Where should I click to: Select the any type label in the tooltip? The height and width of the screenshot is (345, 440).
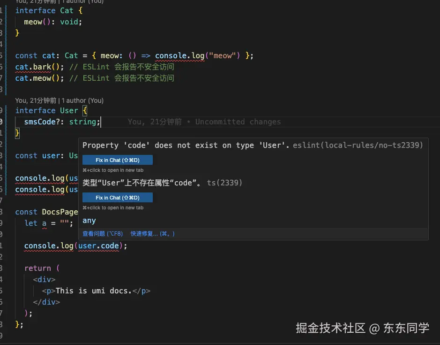(x=89, y=220)
